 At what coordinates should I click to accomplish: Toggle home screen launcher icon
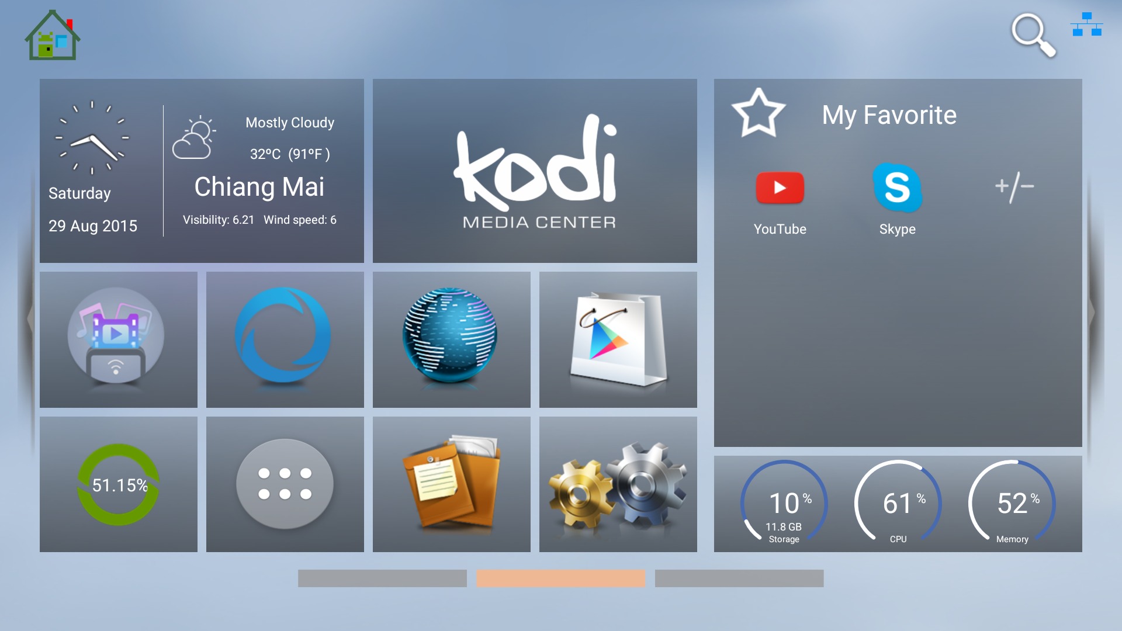click(54, 36)
